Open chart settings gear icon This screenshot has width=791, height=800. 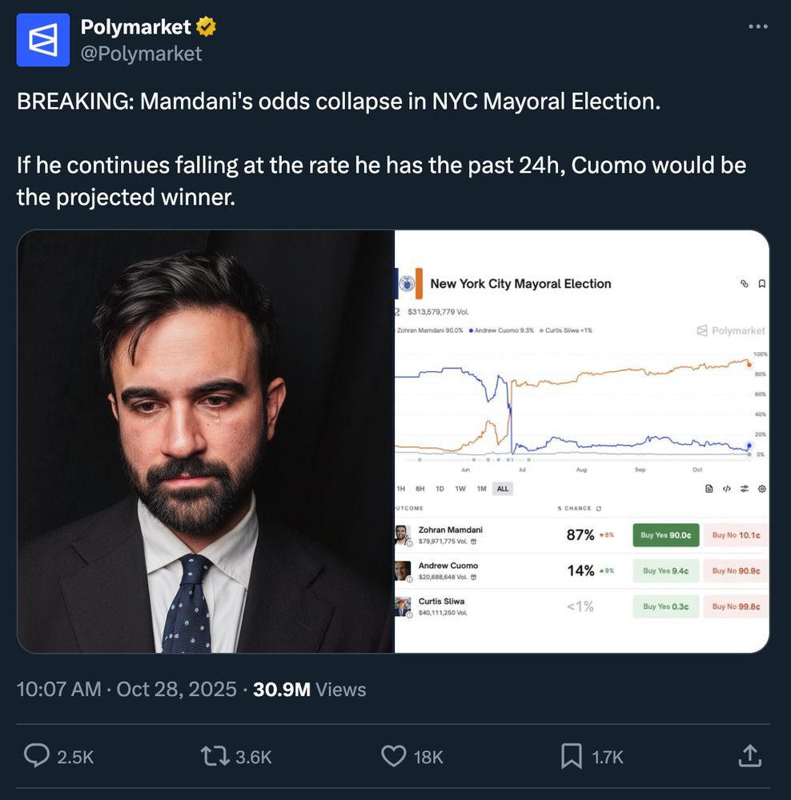click(x=761, y=489)
